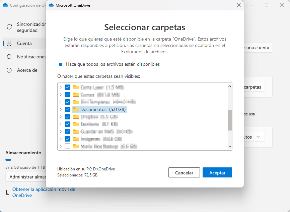Click 'Ubicación en su PC: D:\OneDrive' text
Viewport: 290px width, 212px height.
86,169
